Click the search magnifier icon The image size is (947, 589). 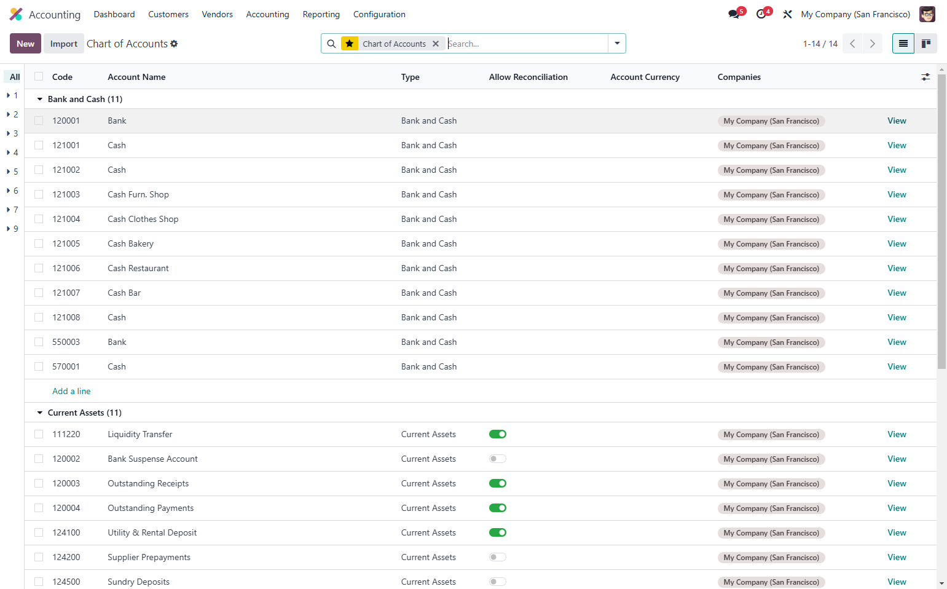pos(331,44)
